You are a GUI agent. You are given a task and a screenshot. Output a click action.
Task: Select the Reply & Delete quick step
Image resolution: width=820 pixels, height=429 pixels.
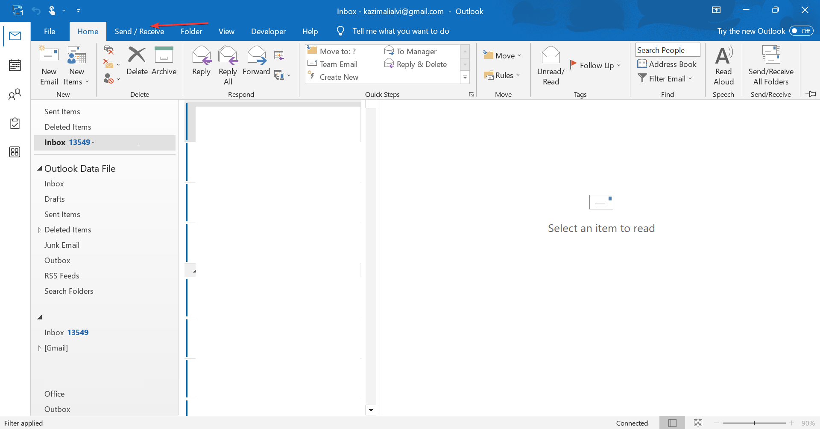click(416, 64)
